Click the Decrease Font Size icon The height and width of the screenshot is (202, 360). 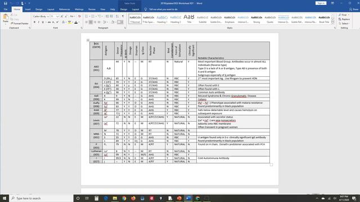66,16
